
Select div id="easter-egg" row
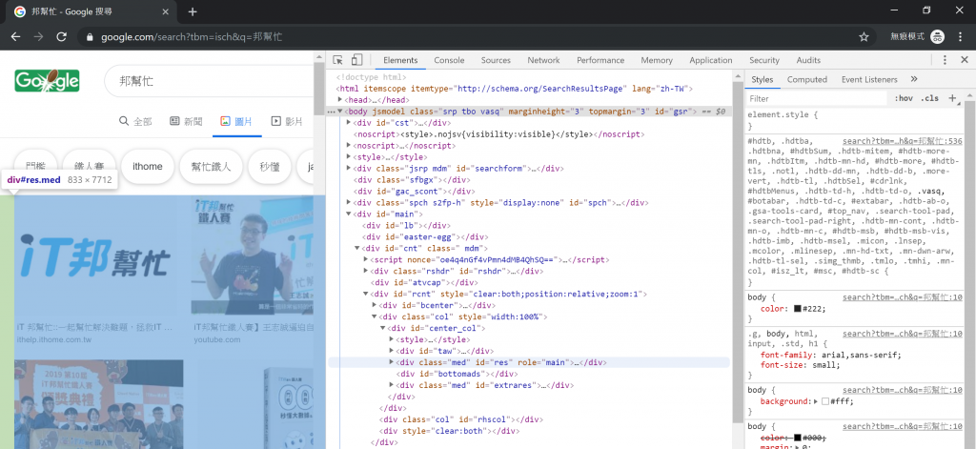tap(426, 236)
